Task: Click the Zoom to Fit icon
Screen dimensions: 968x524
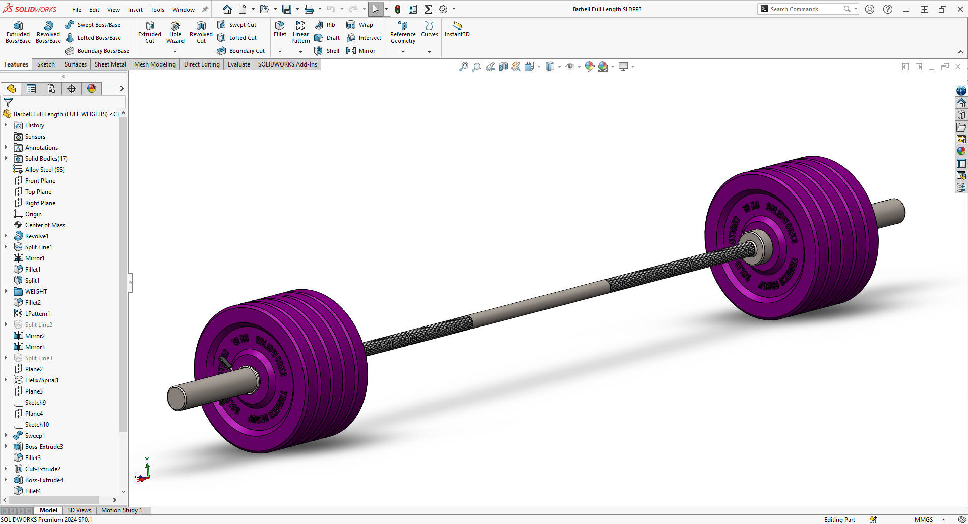Action: click(463, 67)
